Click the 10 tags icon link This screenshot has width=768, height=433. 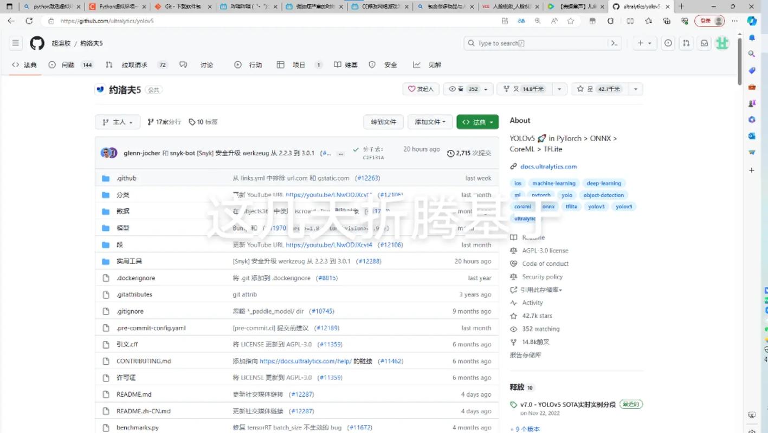coord(203,122)
